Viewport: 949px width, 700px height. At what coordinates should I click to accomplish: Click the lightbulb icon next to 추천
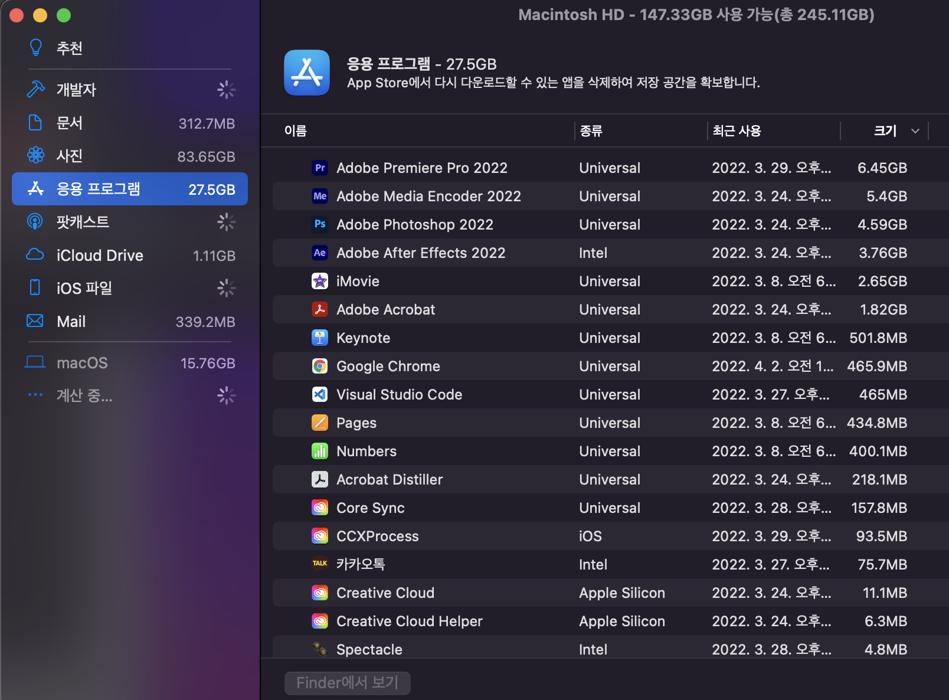35,48
